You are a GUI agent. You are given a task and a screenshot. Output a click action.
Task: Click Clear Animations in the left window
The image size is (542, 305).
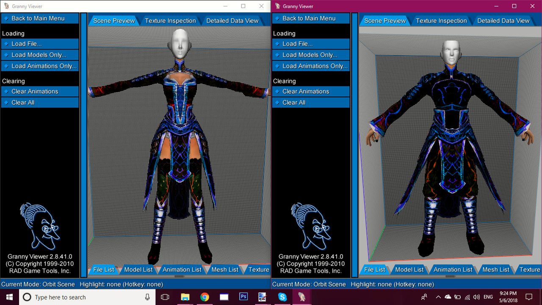click(40, 91)
